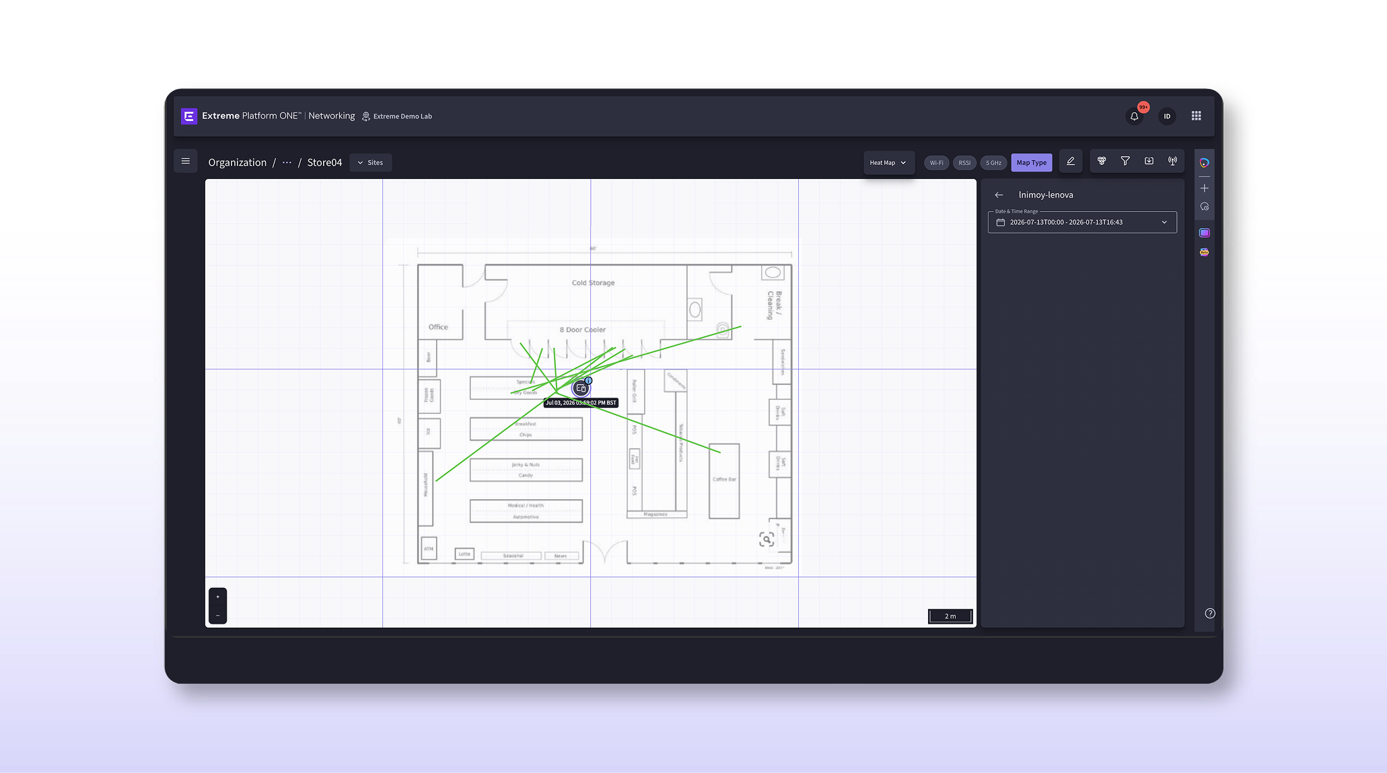Click the info badge on client marker
The width and height of the screenshot is (1387, 773).
click(x=588, y=381)
